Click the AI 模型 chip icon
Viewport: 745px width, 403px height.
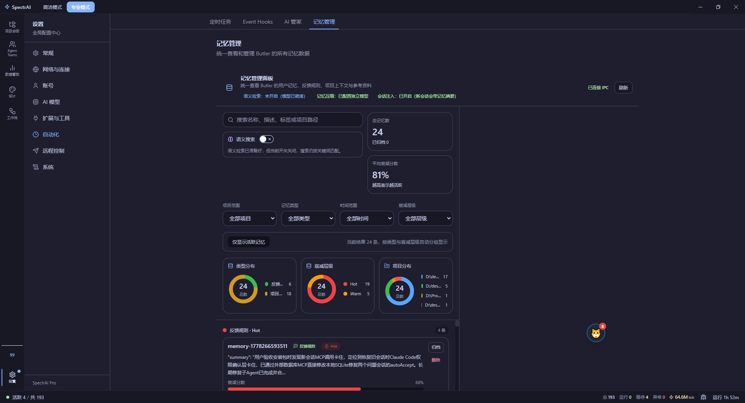click(x=36, y=102)
